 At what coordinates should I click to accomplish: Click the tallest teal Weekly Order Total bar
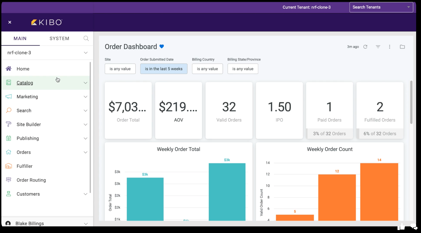(x=227, y=192)
